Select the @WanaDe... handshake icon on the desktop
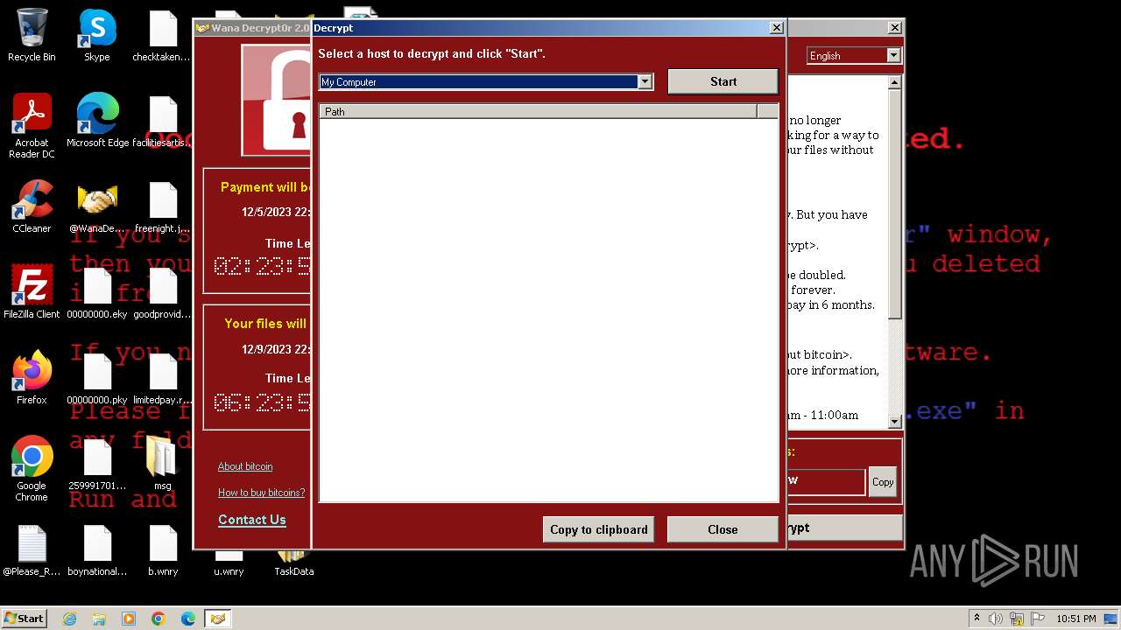This screenshot has width=1121, height=630. pos(97,206)
